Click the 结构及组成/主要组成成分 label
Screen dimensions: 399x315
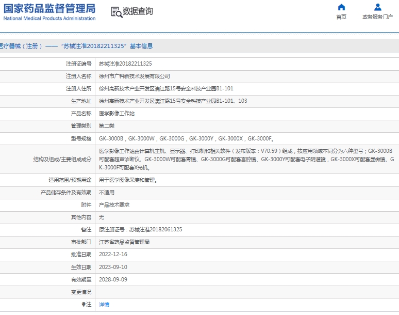(x=62, y=160)
